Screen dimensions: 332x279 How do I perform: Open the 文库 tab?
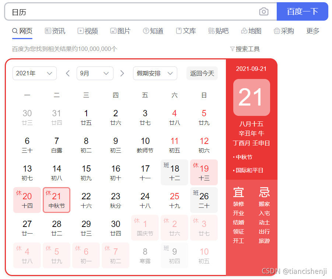[186, 31]
